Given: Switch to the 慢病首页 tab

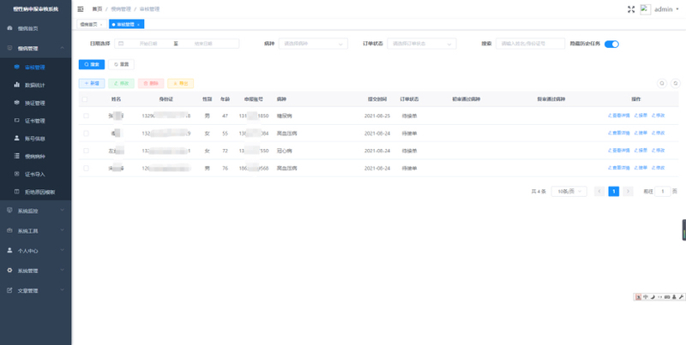Looking at the screenshot, I should pos(89,25).
